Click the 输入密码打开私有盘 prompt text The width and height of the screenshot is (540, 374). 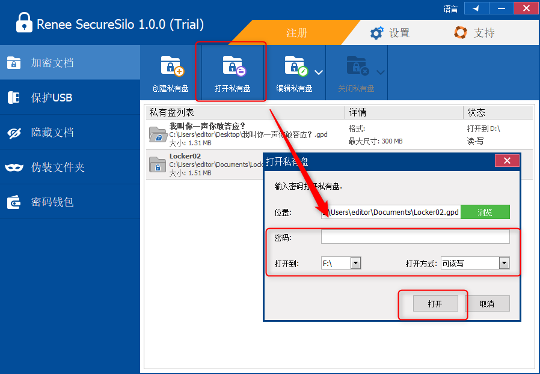coord(308,186)
